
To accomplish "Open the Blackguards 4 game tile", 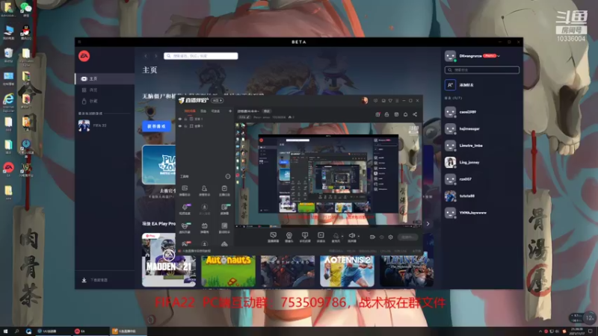I will click(407, 271).
